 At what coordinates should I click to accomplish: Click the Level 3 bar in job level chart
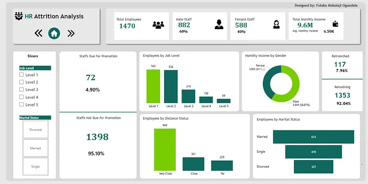pyautogui.click(x=189, y=96)
